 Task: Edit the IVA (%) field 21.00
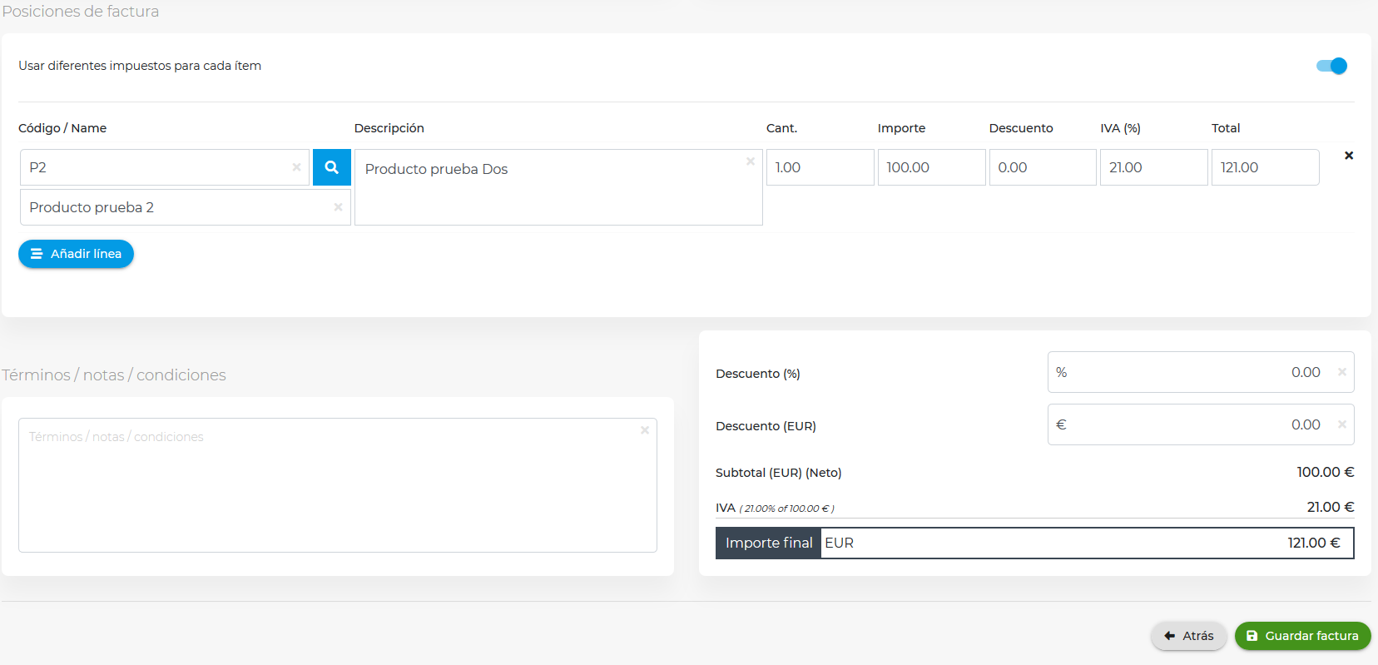(1153, 167)
